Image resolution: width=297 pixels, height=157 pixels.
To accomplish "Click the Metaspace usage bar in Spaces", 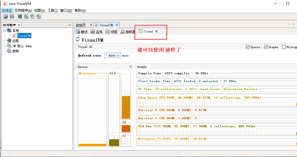I will (93, 145).
